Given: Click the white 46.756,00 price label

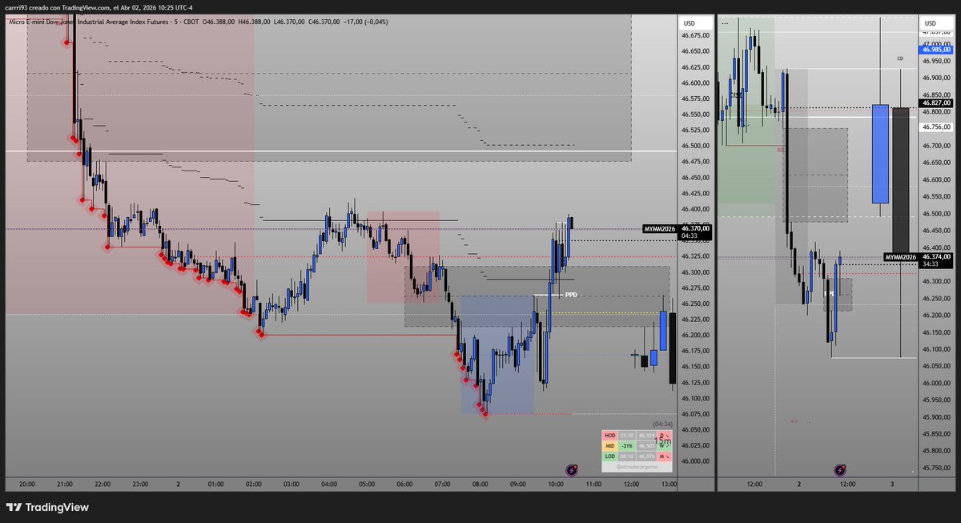Looking at the screenshot, I should point(937,127).
